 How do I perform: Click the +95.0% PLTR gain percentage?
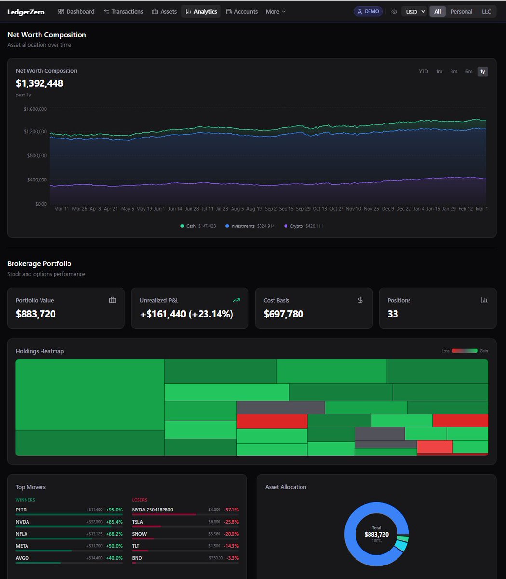(114, 510)
